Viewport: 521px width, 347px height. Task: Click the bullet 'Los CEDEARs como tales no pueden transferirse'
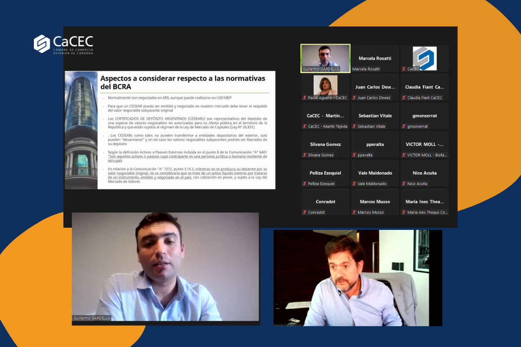pos(188,140)
